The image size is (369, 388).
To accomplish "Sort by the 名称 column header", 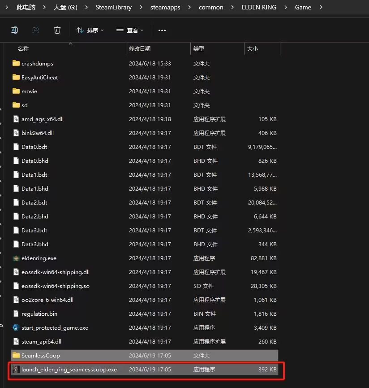I will pyautogui.click(x=23, y=49).
